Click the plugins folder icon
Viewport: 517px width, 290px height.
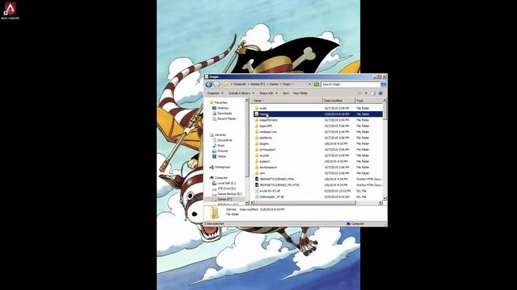click(x=257, y=143)
